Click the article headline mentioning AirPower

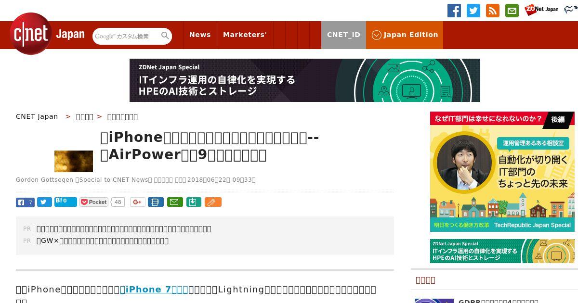tap(210, 146)
